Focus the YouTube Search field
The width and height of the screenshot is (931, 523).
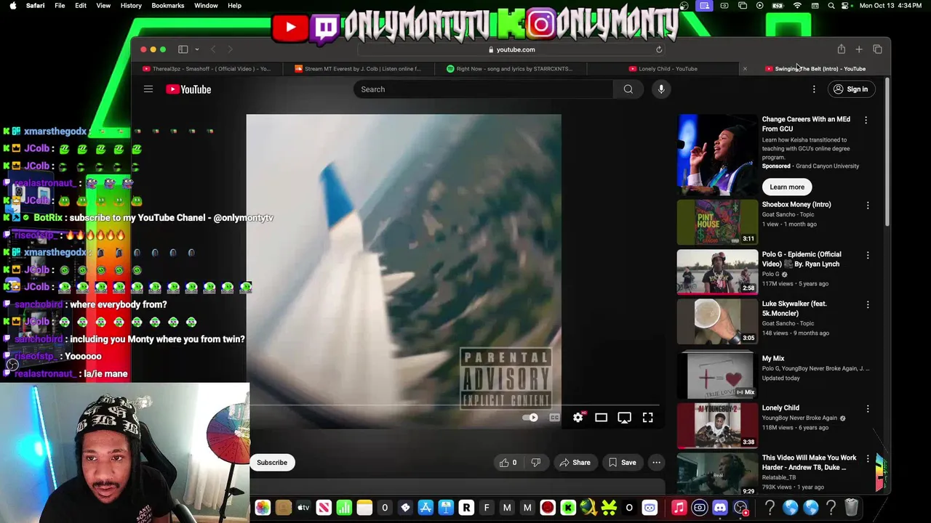pos(484,89)
